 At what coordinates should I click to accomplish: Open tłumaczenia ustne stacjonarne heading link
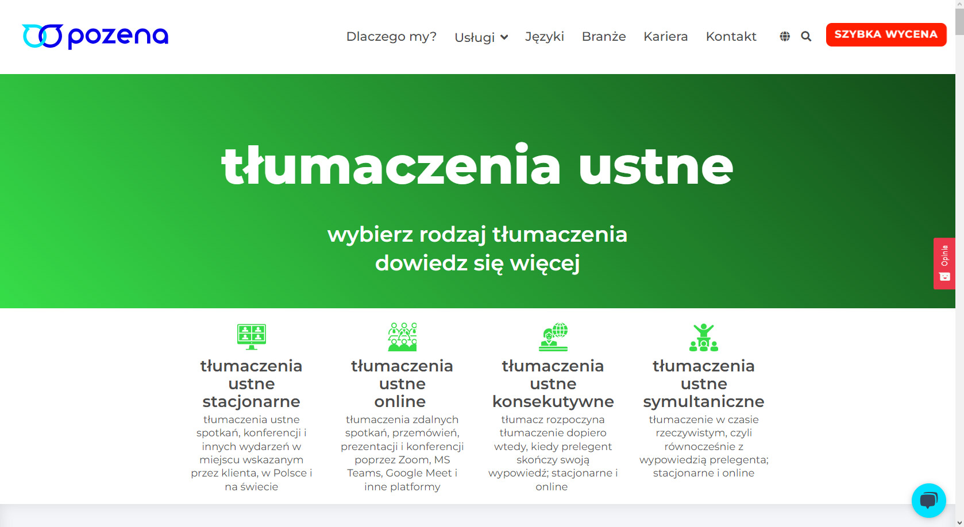coord(252,383)
